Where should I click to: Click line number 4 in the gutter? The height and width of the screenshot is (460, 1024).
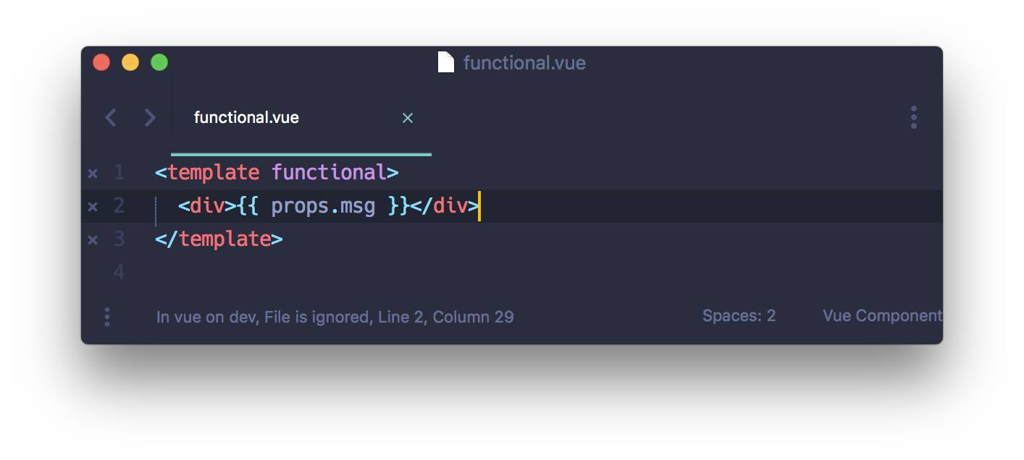[x=119, y=273]
